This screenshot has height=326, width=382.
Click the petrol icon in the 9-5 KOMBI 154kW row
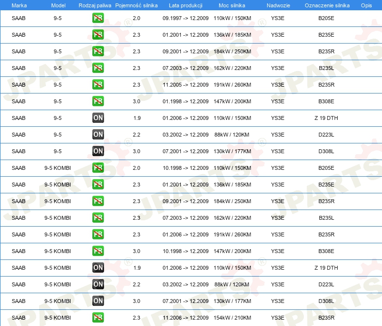pos(98,318)
